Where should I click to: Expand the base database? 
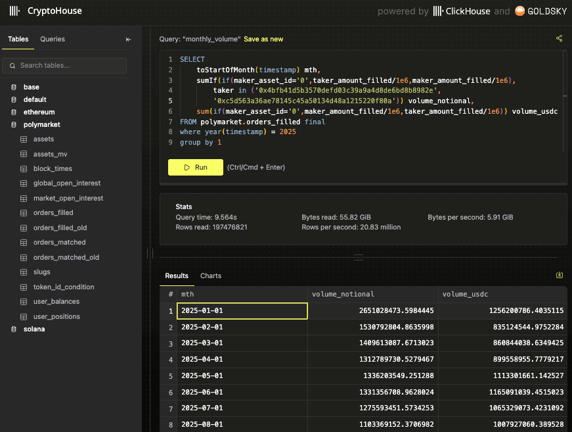tap(31, 87)
